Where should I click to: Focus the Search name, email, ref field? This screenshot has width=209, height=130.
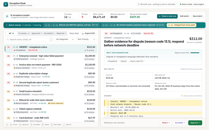click(x=29, y=39)
